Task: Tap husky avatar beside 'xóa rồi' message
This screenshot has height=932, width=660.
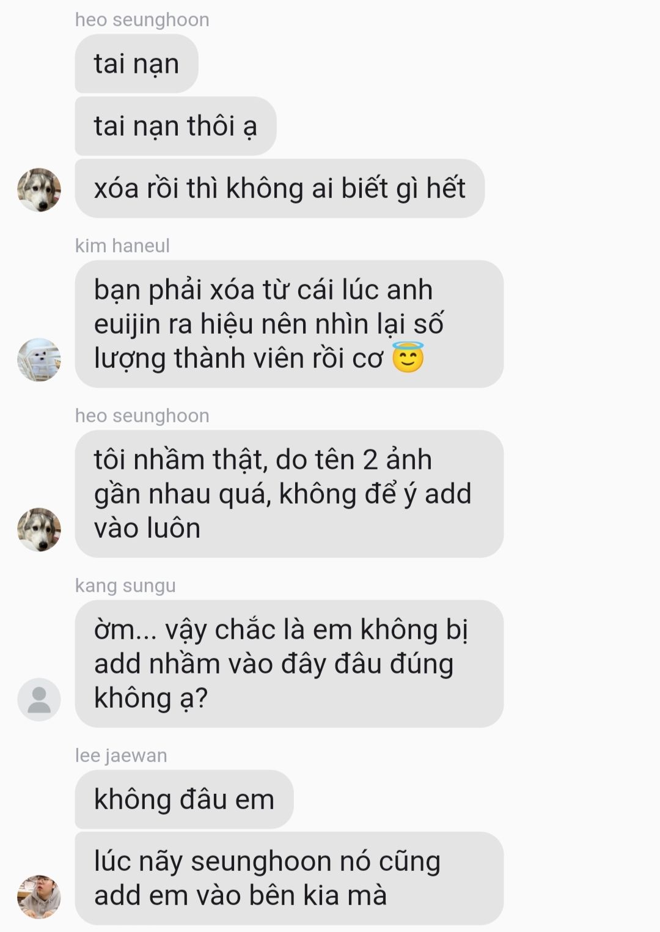Action: [39, 190]
